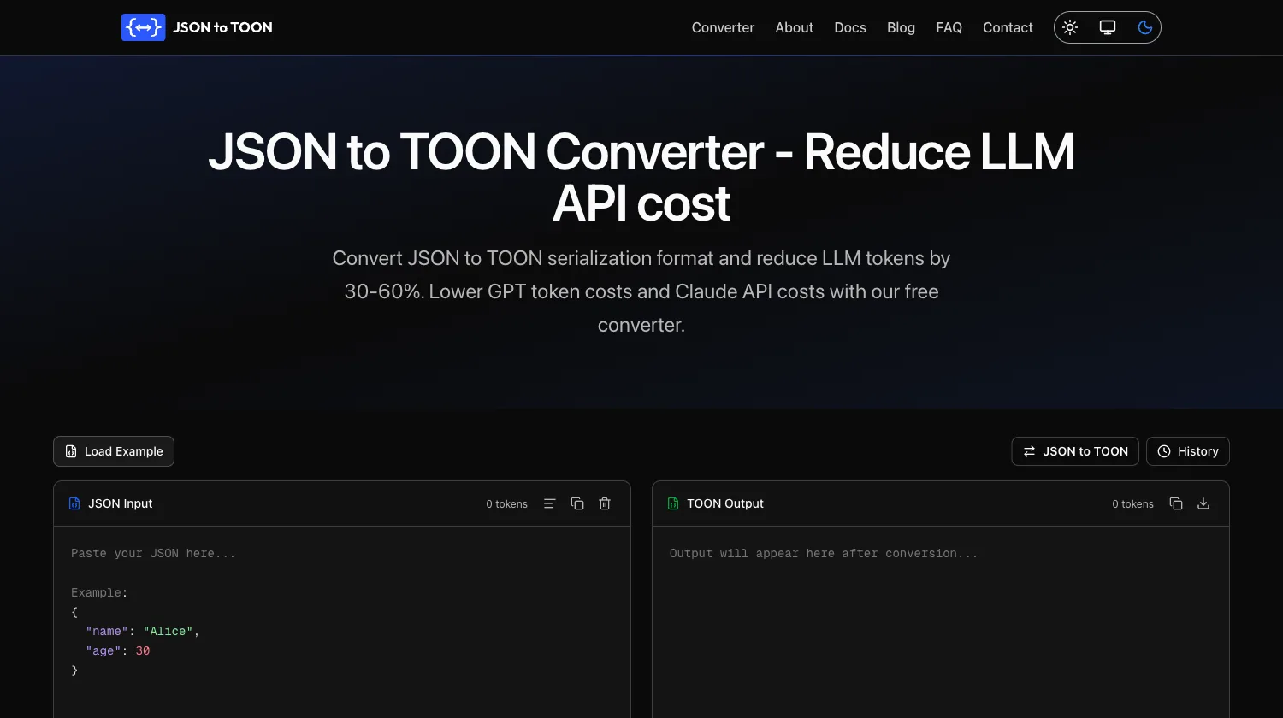The height and width of the screenshot is (718, 1283).
Task: Toggle JSON to TOON conversion direction
Action: point(1075,451)
